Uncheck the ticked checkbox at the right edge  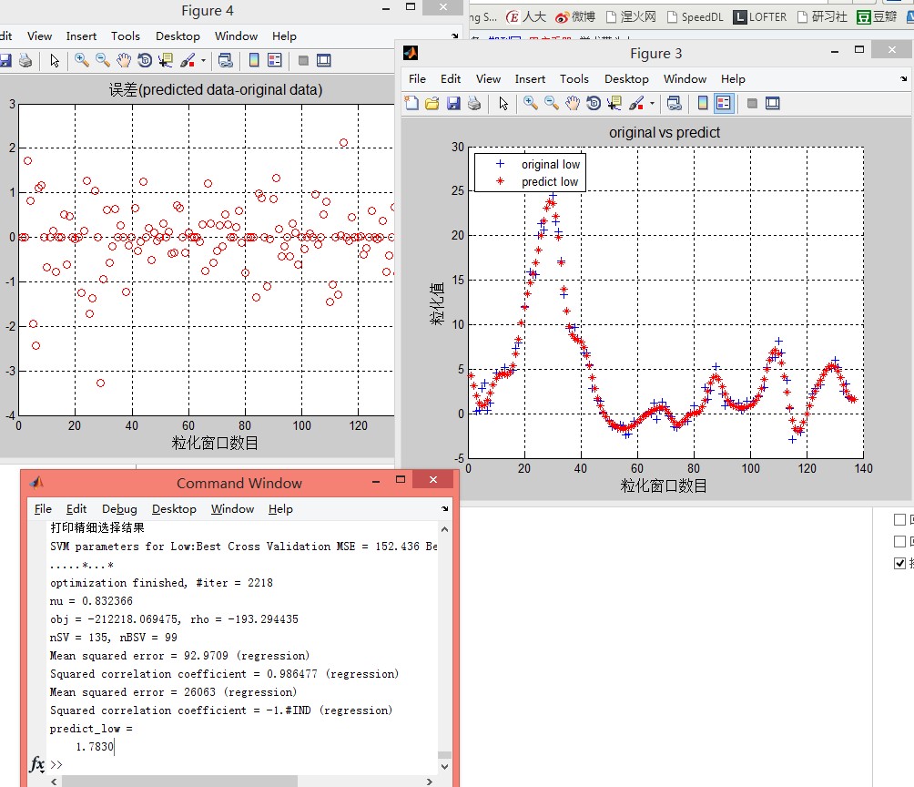(899, 563)
